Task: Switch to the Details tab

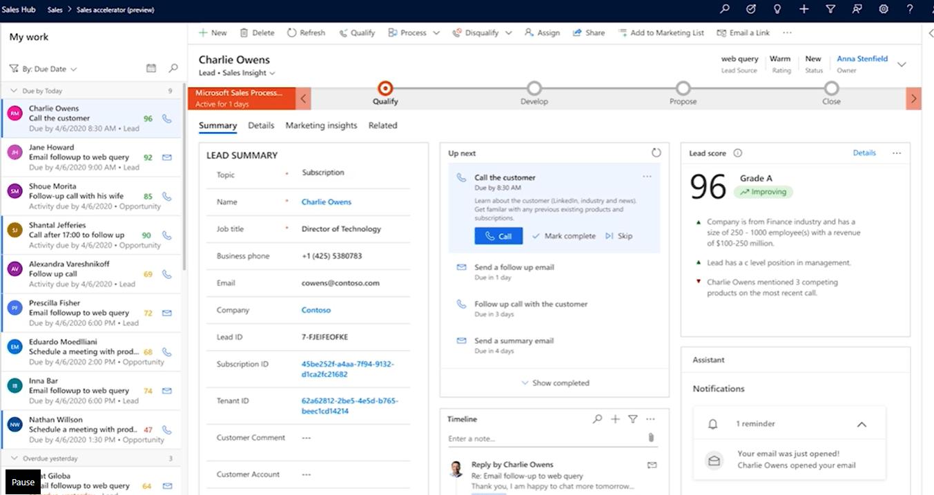Action: coord(261,126)
